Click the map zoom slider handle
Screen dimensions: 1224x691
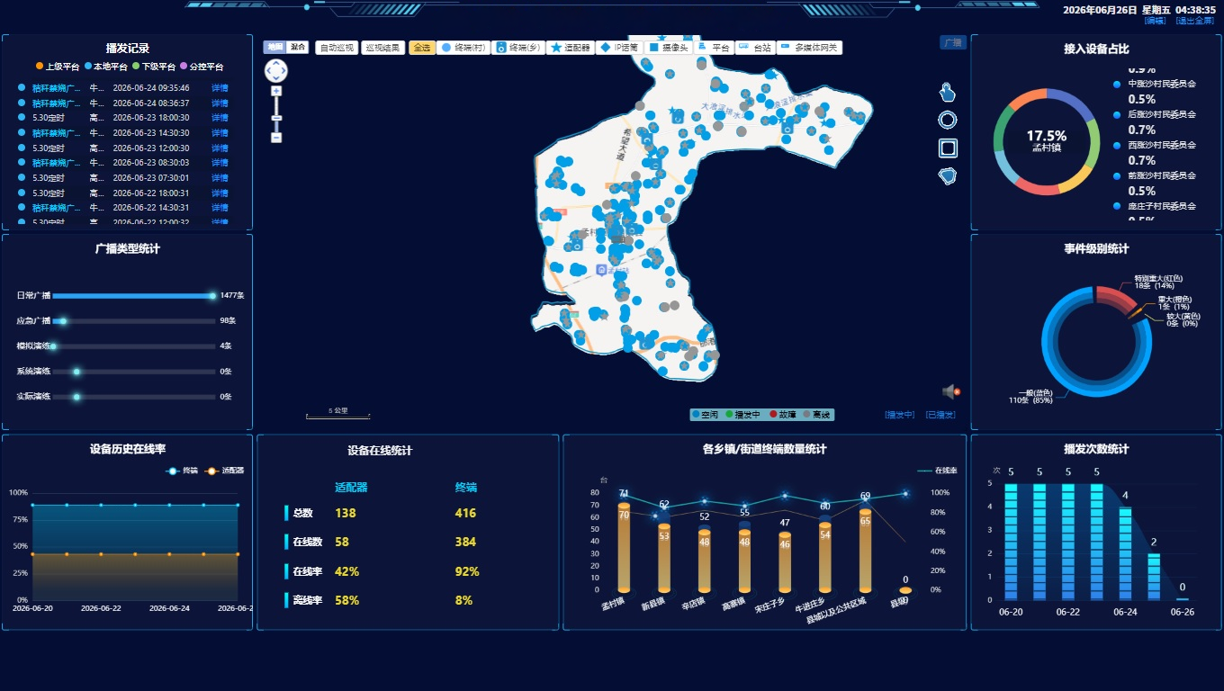tap(276, 118)
